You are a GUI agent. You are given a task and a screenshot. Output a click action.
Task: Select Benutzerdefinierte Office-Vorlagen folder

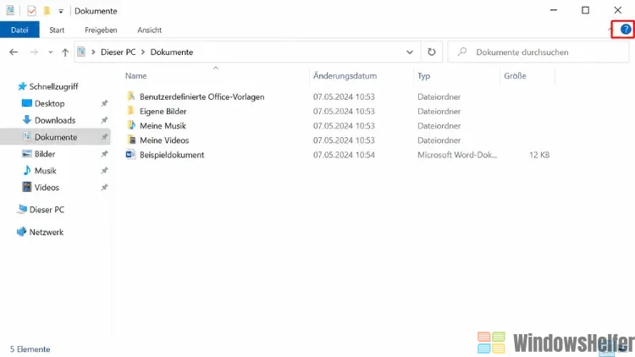coord(202,96)
